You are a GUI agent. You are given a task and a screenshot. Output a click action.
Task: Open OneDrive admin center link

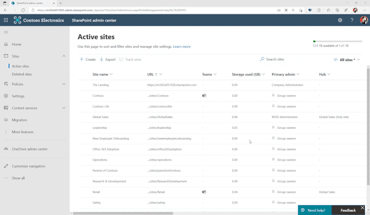(x=30, y=149)
